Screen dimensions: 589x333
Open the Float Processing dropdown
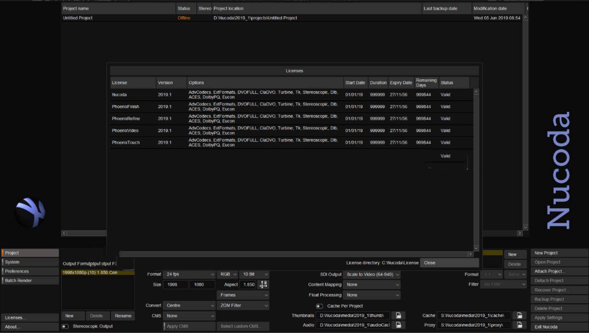(x=372, y=295)
